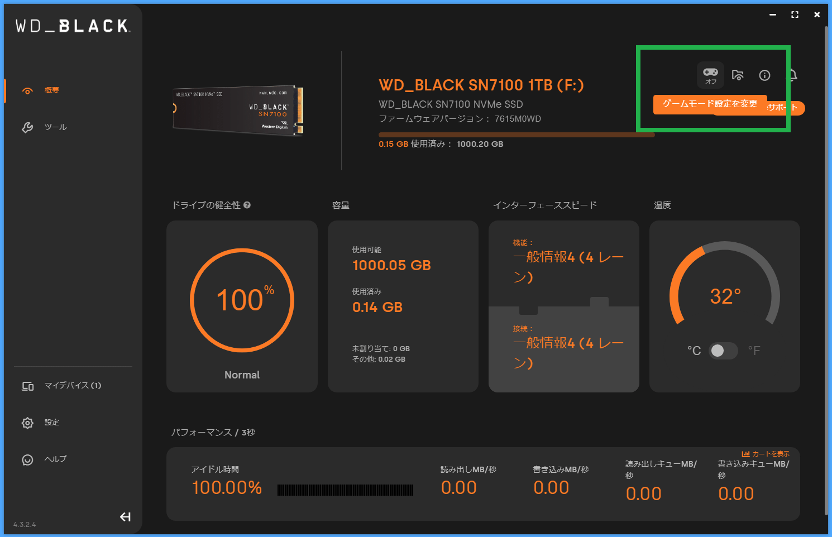Click the SN7100 SSD product image
832x537 pixels.
tap(238, 111)
